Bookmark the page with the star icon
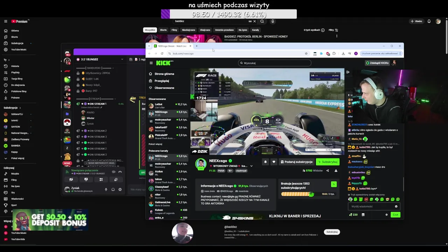This screenshot has height=252, width=448. pyautogui.click(x=306, y=54)
